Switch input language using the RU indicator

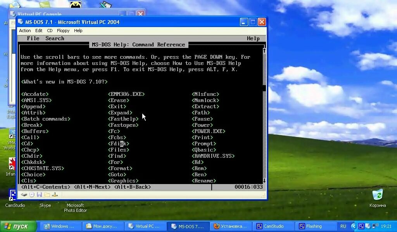343,226
